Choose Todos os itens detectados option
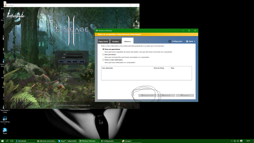254x143 pixels. pyautogui.click(x=103, y=60)
